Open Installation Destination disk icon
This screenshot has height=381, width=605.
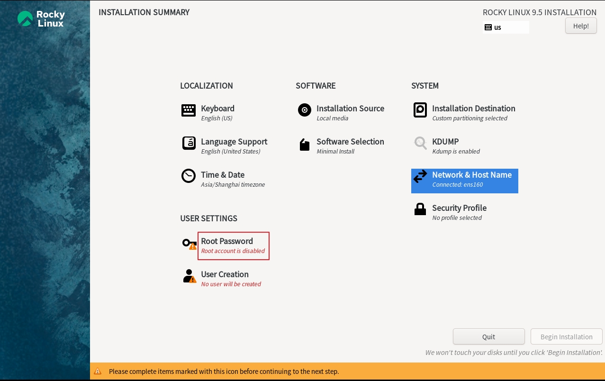tap(420, 110)
